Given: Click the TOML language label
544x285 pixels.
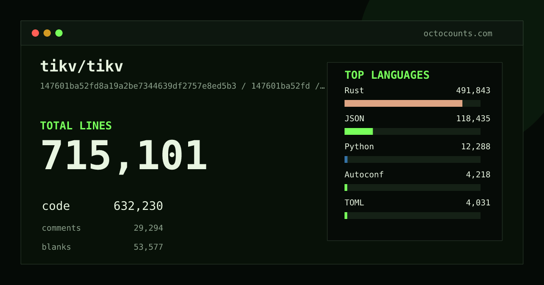Looking at the screenshot, I should point(354,203).
